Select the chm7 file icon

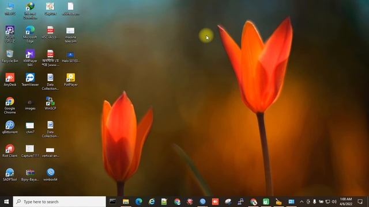(30, 128)
